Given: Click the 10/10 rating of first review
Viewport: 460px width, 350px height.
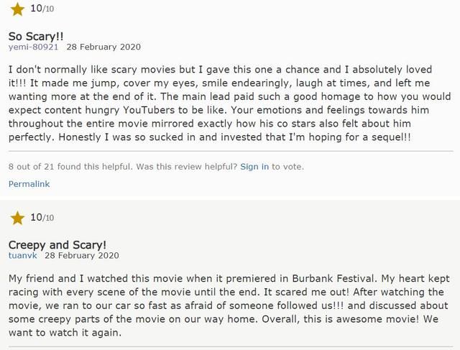Looking at the screenshot, I should coord(42,9).
